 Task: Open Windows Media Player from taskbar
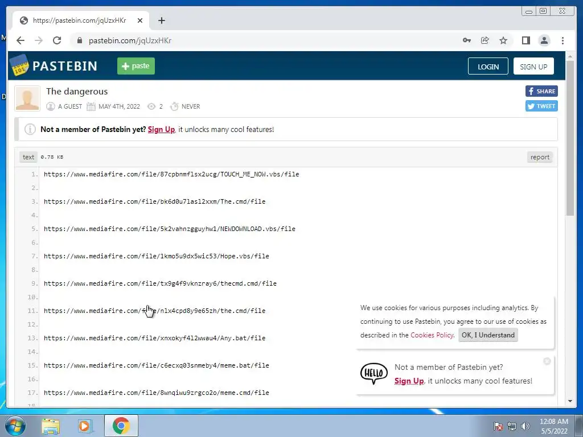[85, 426]
